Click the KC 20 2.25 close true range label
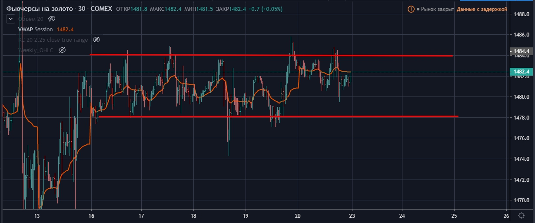This screenshot has width=535, height=223. (x=53, y=40)
